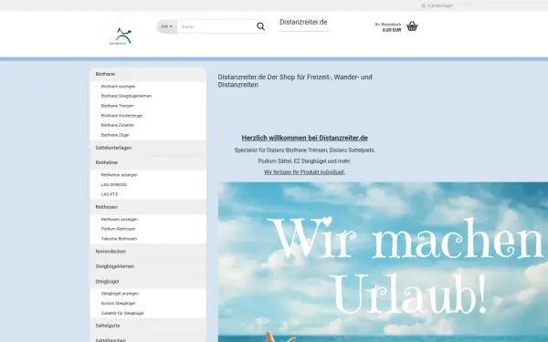Open 'Takosha Reithosen' subcategory
The height and width of the screenshot is (342, 548).
[x=119, y=239]
